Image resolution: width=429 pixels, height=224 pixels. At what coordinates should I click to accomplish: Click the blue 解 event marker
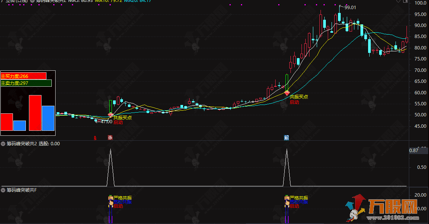pos(286,138)
